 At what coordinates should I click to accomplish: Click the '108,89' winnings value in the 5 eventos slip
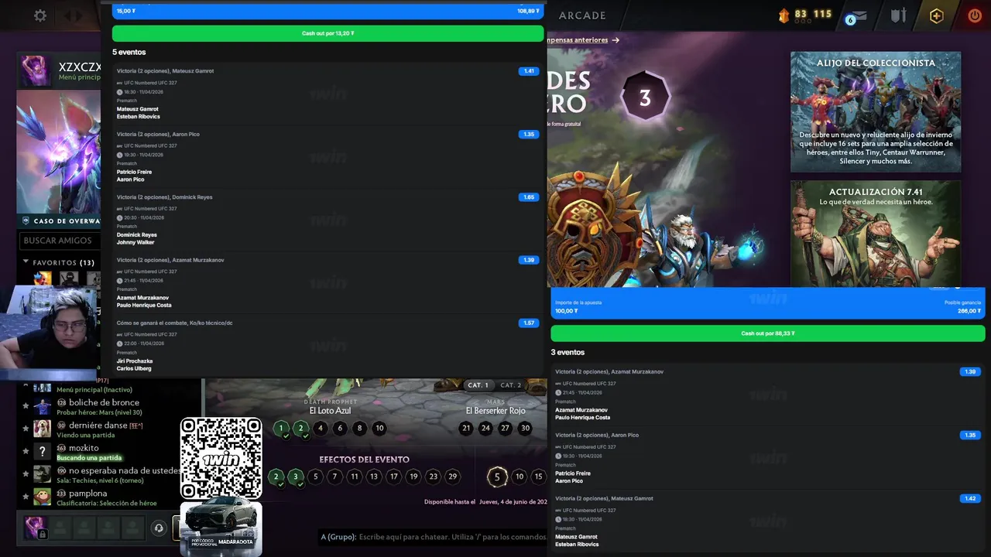pyautogui.click(x=528, y=11)
